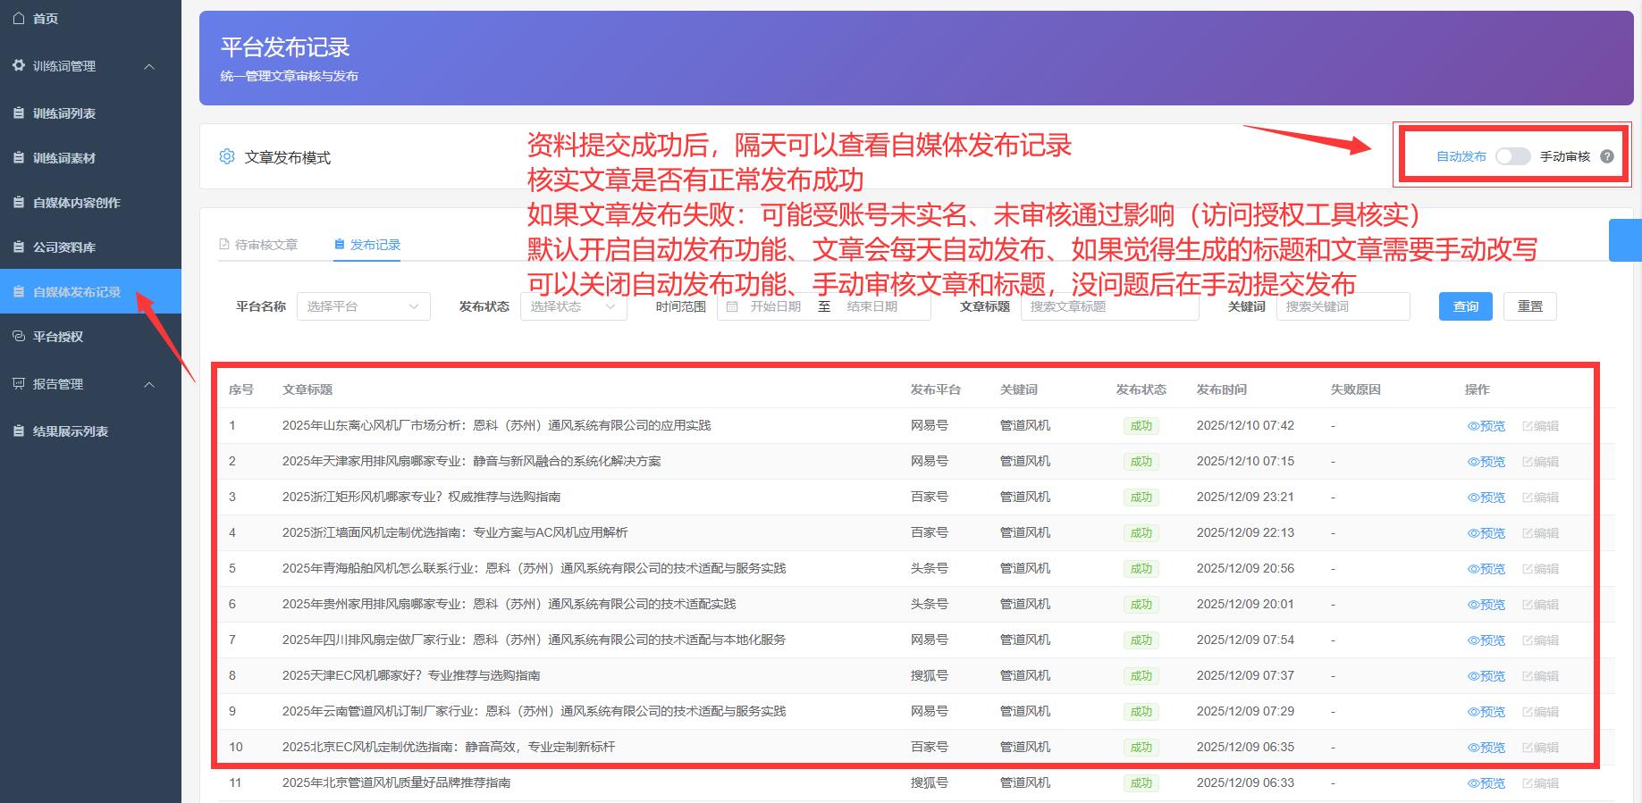Open the 发布状态 status dropdown
This screenshot has height=803, width=1642.
click(x=573, y=306)
